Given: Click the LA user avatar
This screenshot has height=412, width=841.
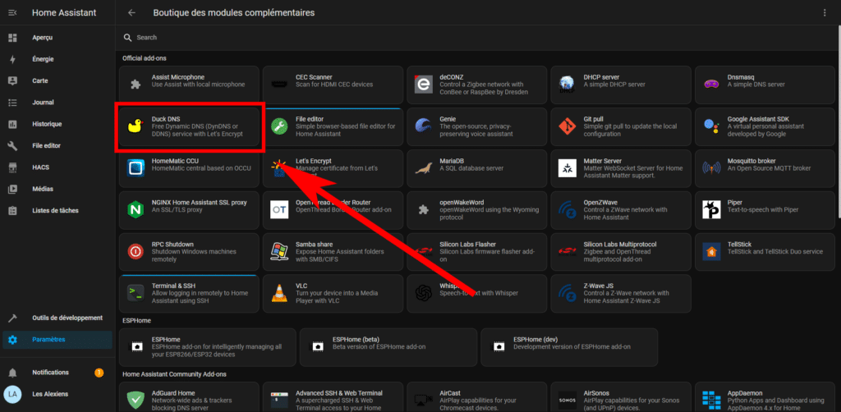Looking at the screenshot, I should [x=13, y=394].
